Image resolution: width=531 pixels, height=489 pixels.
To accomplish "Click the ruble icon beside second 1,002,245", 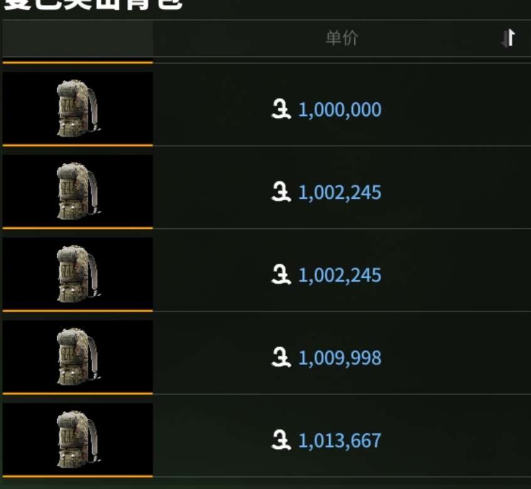I will 281,275.
